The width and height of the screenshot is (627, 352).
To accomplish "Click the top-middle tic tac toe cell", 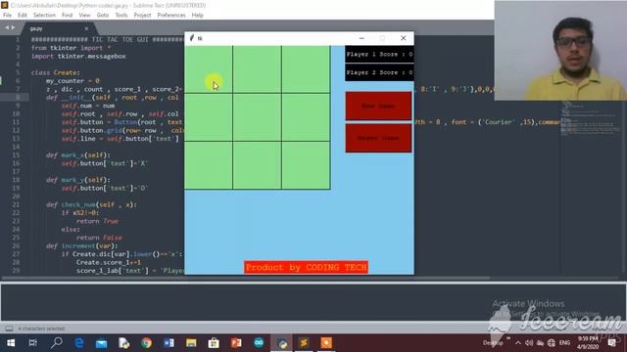I will (x=257, y=69).
